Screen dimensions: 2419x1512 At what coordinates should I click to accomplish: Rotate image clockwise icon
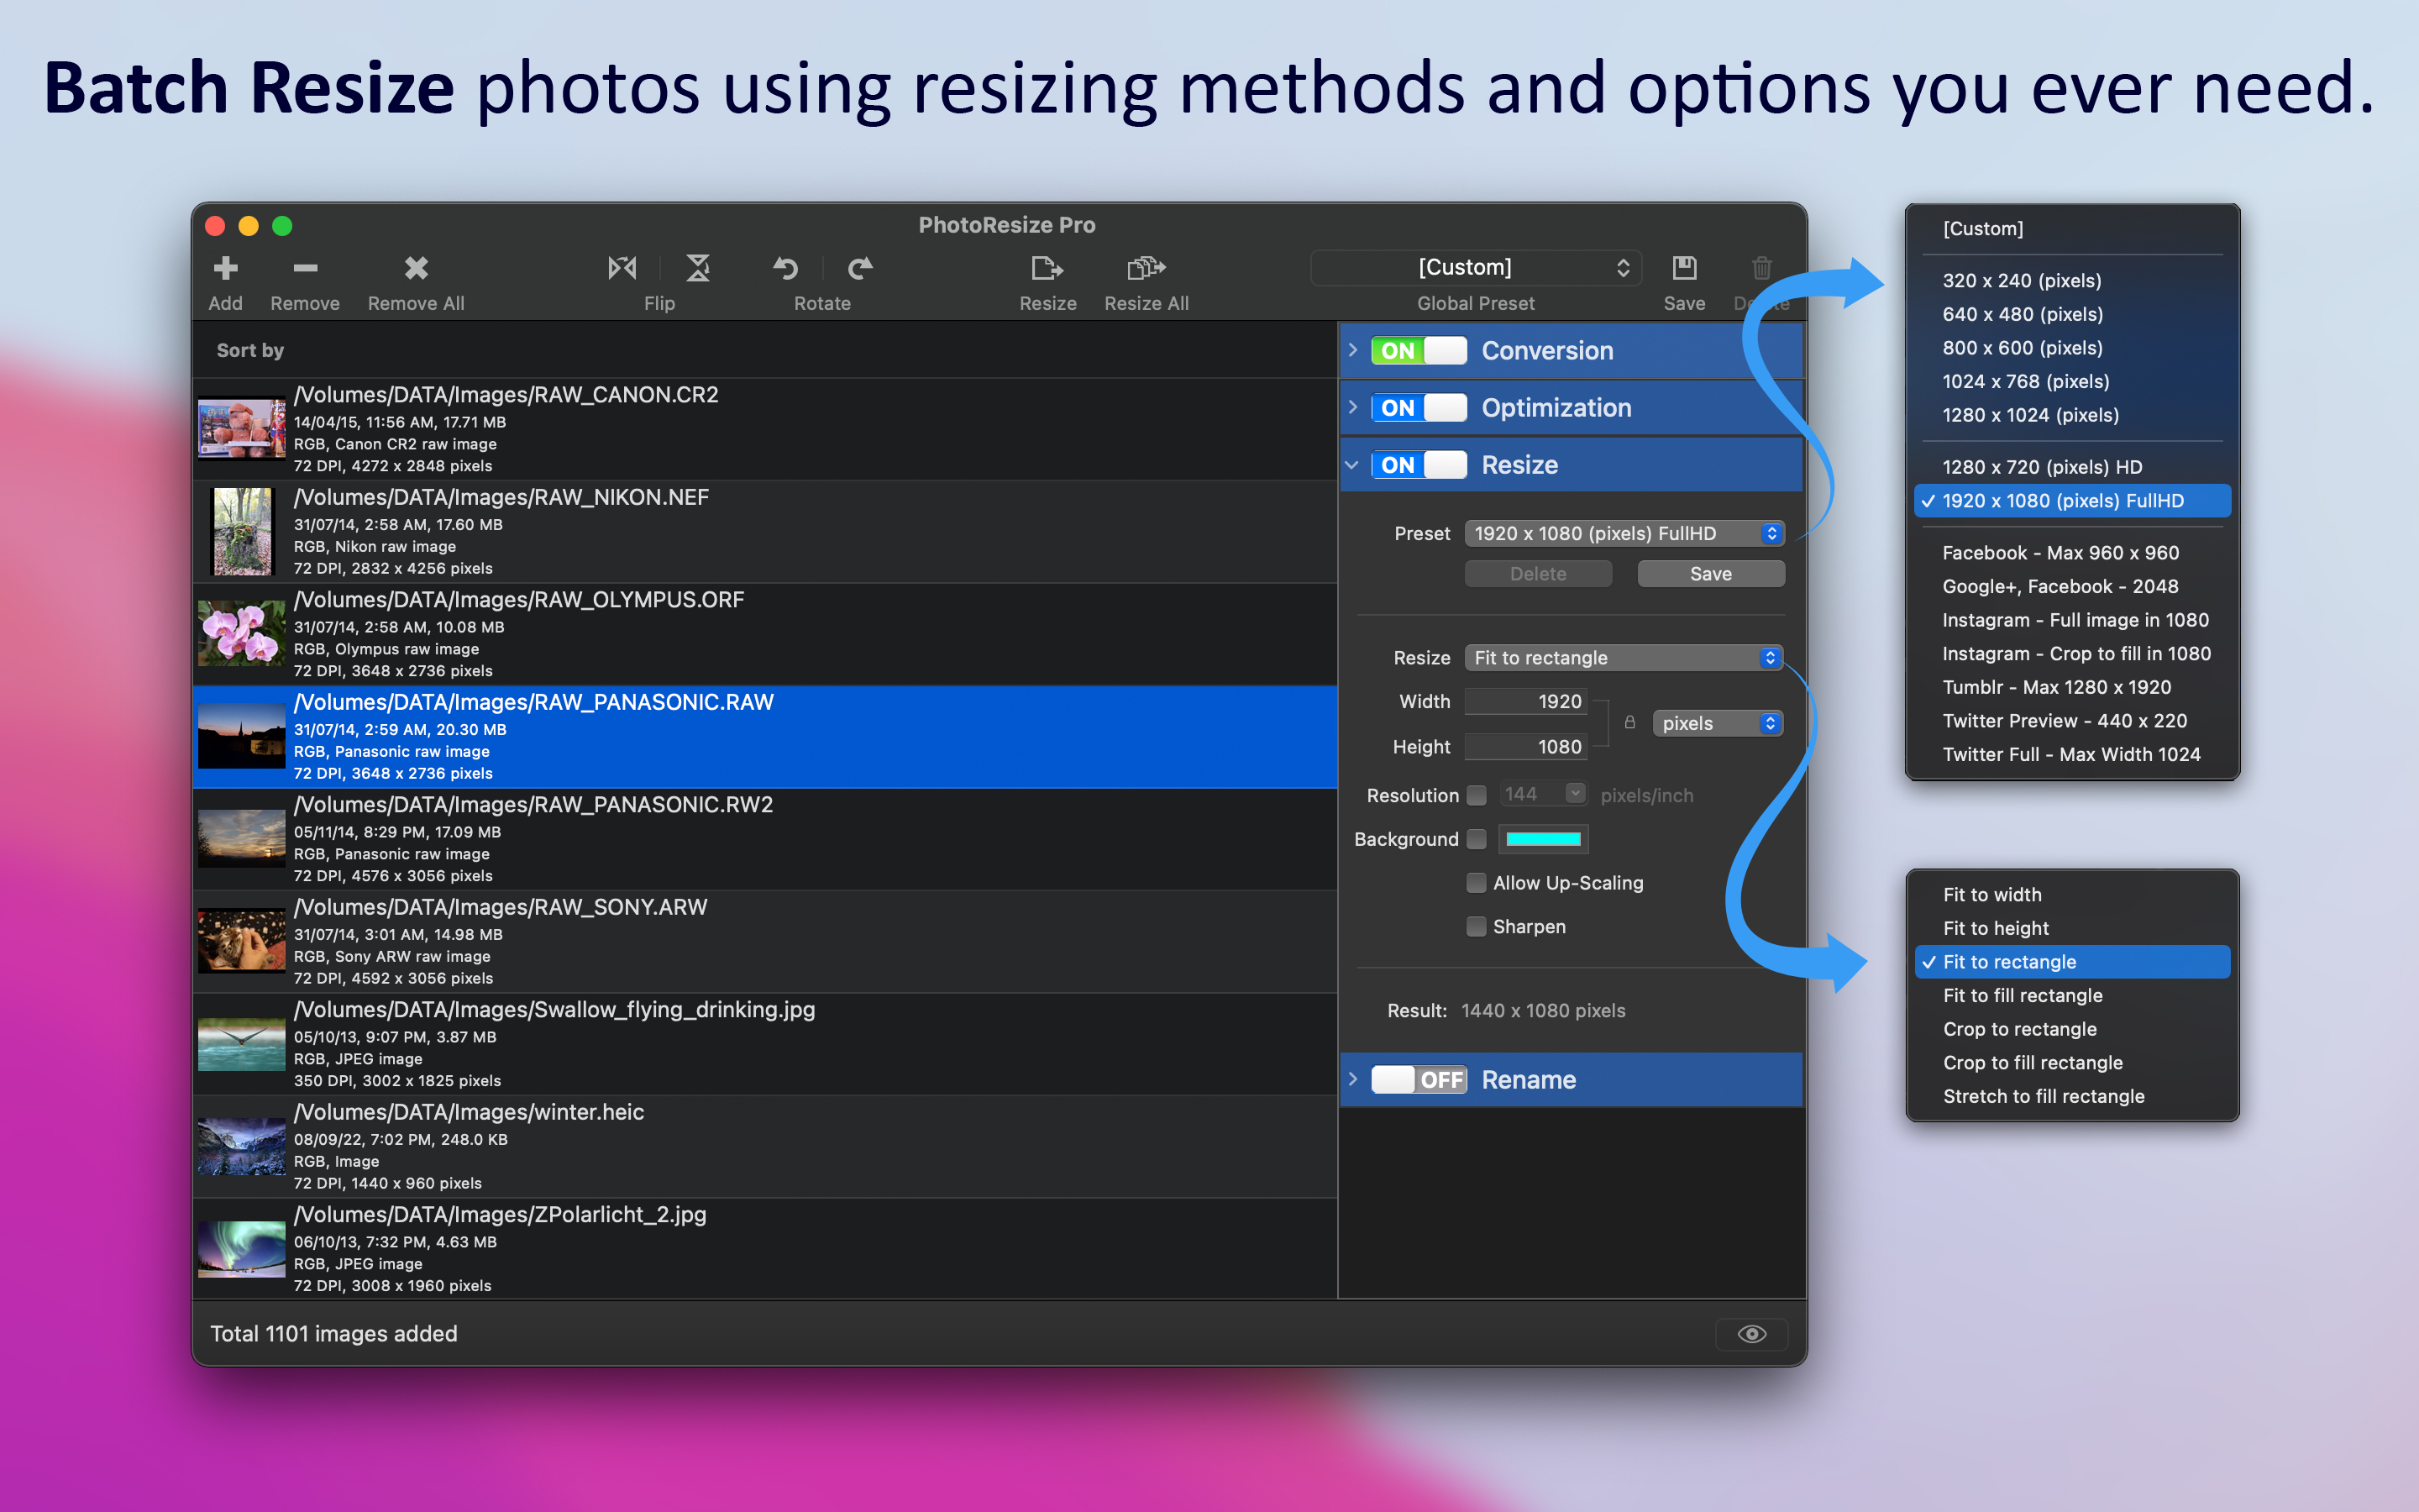[859, 268]
